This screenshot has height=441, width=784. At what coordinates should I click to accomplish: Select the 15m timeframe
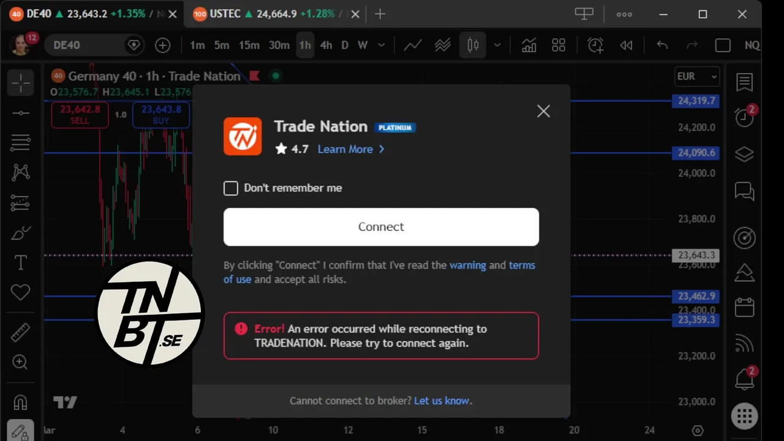tap(249, 45)
